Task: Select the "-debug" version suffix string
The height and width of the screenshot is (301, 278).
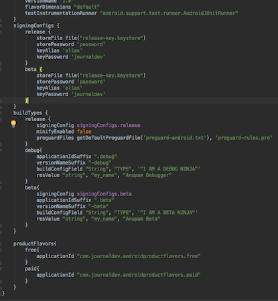Action: point(100,163)
